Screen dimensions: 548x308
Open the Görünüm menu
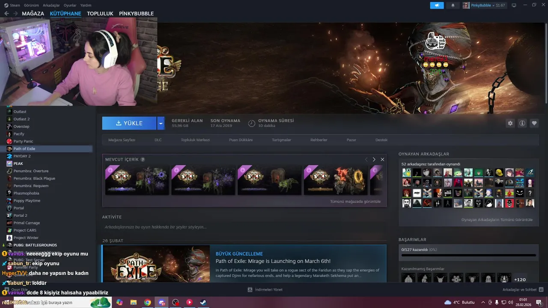32,5
